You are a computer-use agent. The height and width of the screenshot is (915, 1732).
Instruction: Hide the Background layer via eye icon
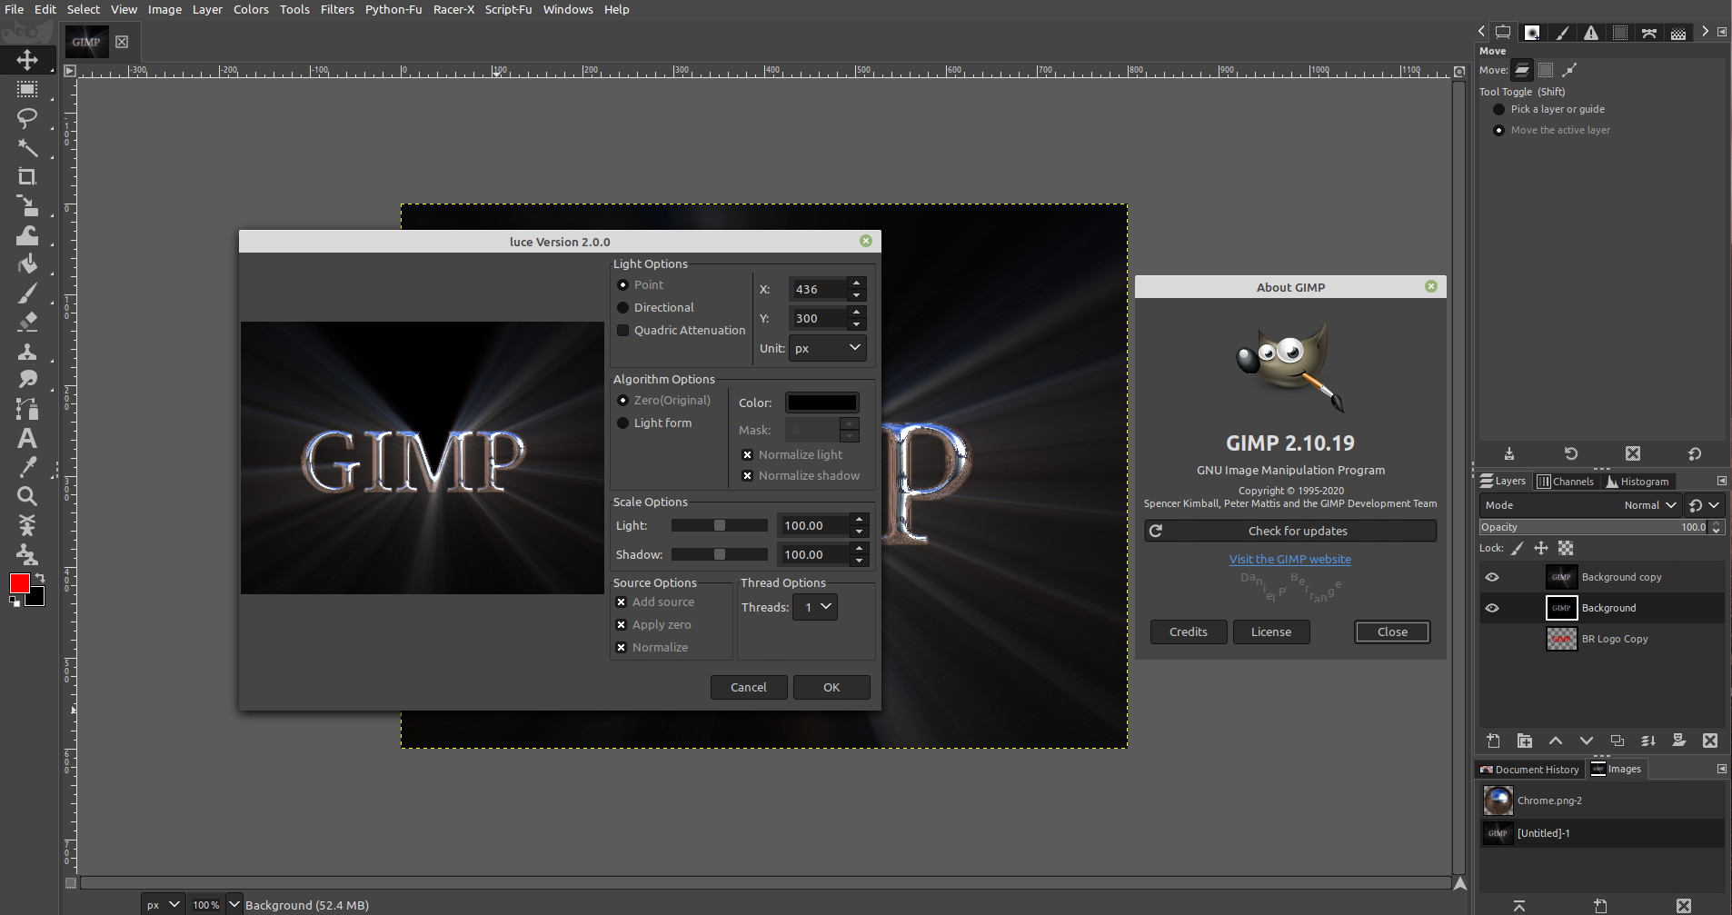[x=1492, y=608]
